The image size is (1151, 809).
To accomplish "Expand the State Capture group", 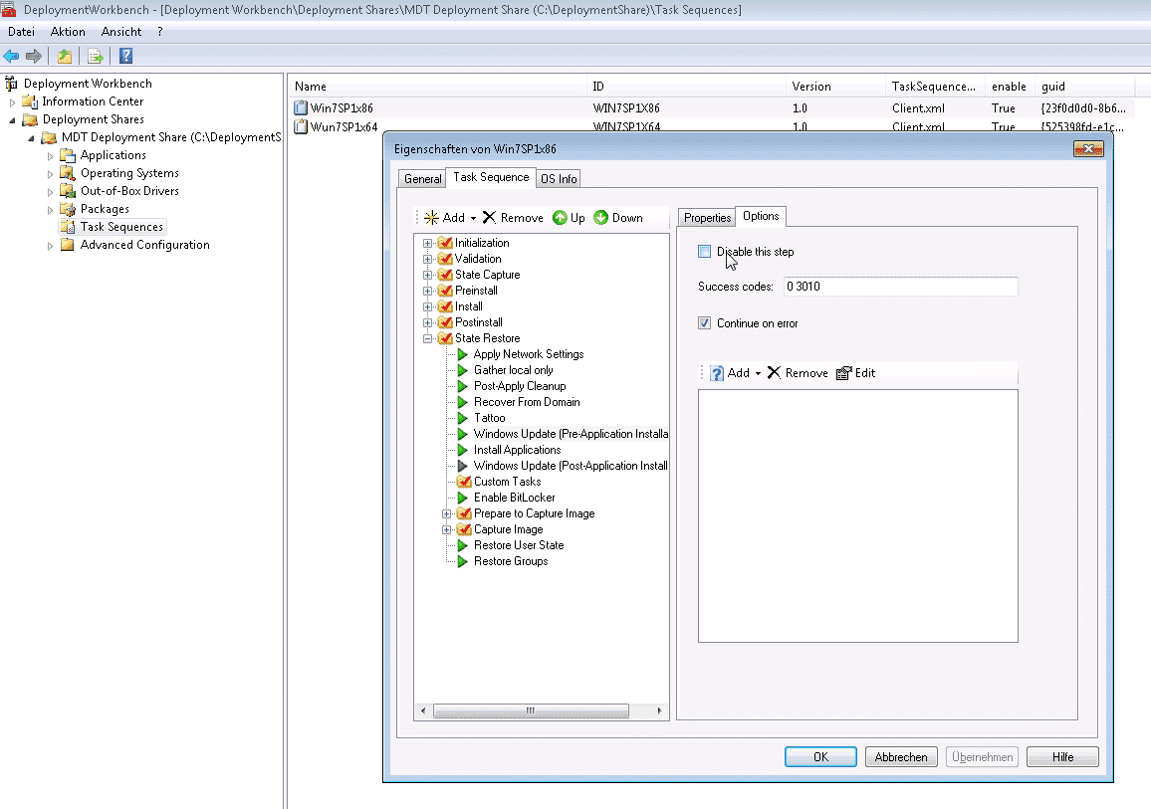I will tap(427, 275).
